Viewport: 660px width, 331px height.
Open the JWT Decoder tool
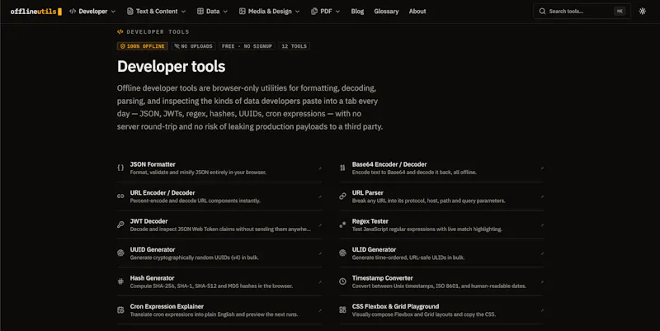click(219, 225)
